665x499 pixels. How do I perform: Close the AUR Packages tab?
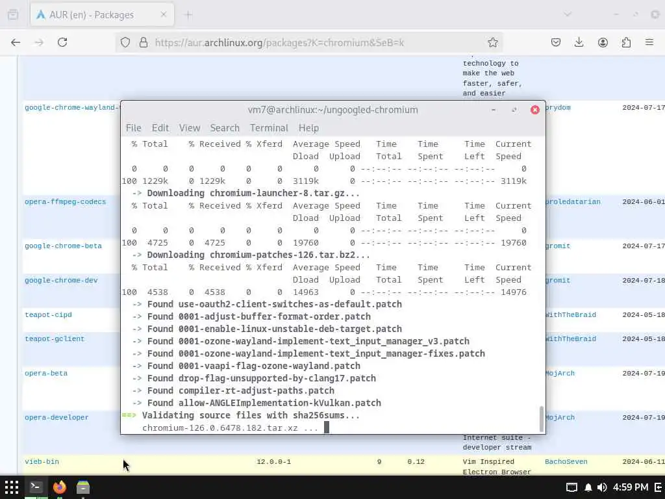164,14
